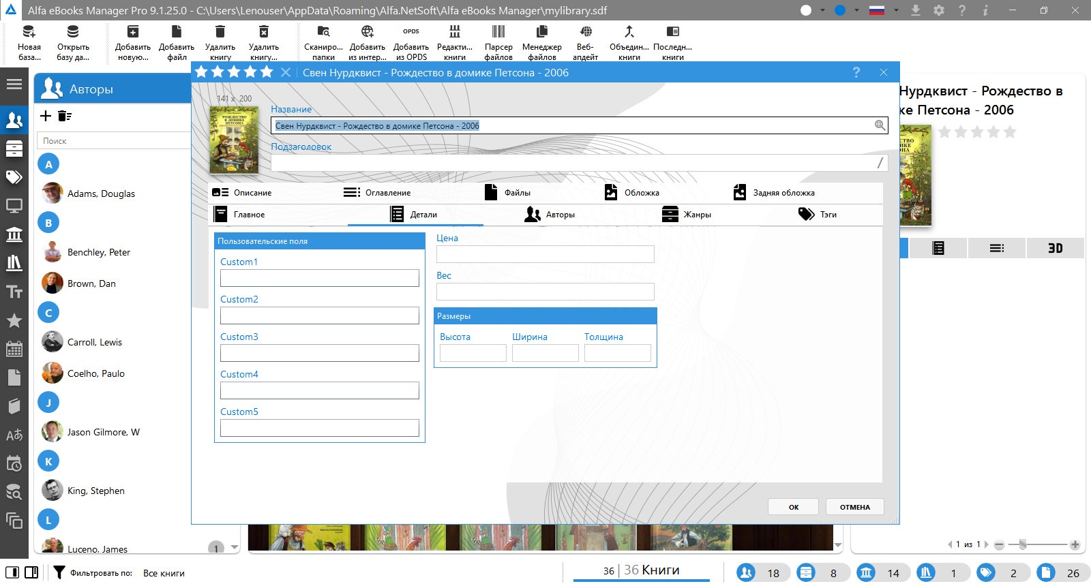The height and width of the screenshot is (586, 1091).
Task: Switch to 3D view button
Action: [x=1055, y=248]
